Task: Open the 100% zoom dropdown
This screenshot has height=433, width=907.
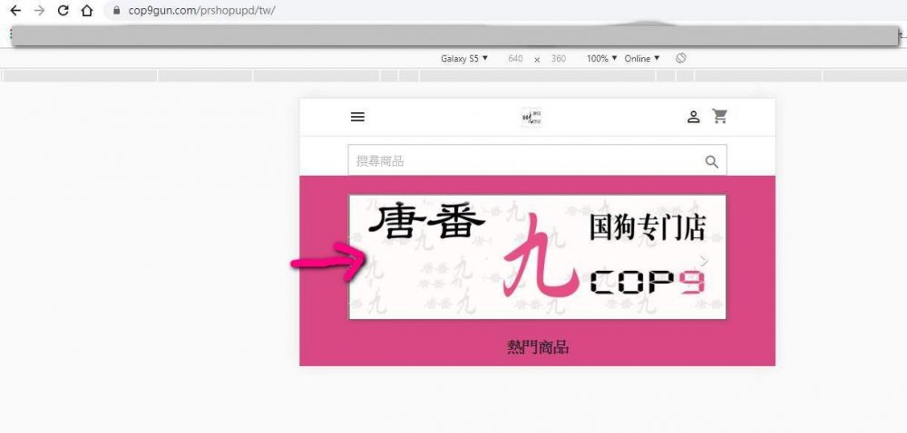Action: [x=601, y=58]
